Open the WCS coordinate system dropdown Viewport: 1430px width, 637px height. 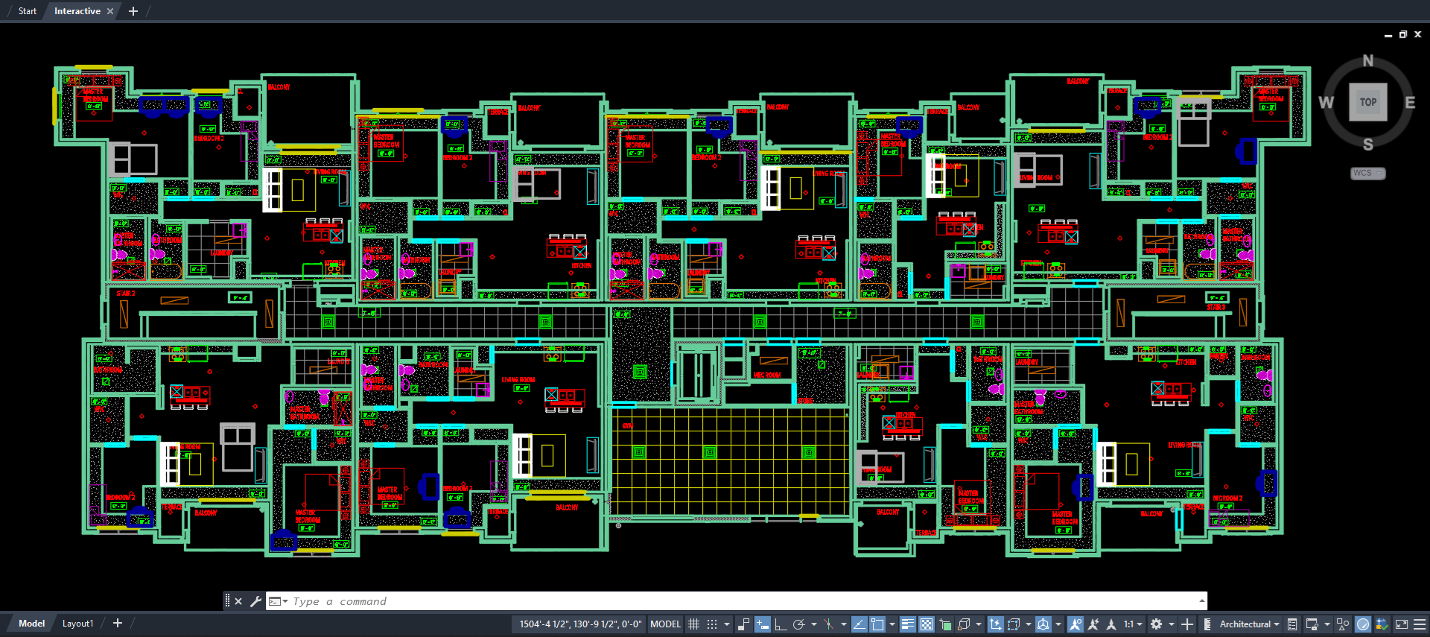coord(1367,173)
